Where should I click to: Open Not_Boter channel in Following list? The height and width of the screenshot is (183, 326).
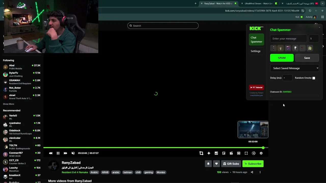(x=22, y=89)
